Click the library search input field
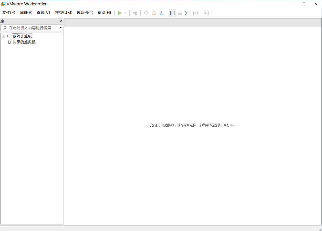This screenshot has width=322, height=231. pos(32,28)
